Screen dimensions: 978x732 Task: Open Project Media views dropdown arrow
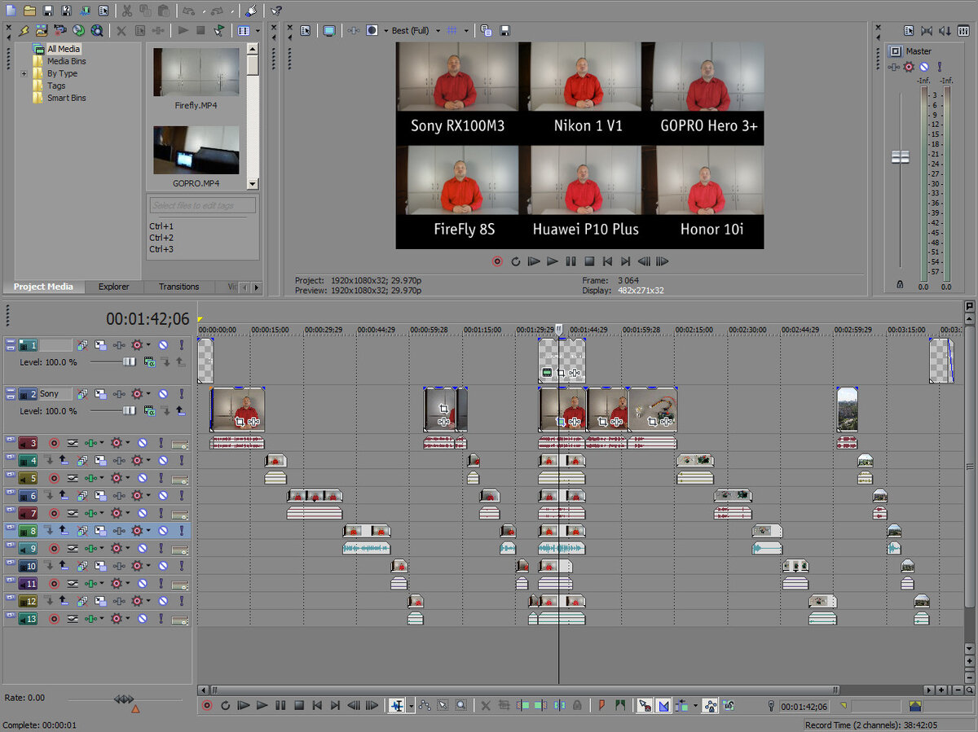pyautogui.click(x=258, y=30)
